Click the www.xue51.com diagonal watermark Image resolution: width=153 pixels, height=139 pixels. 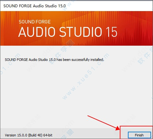[86, 76]
